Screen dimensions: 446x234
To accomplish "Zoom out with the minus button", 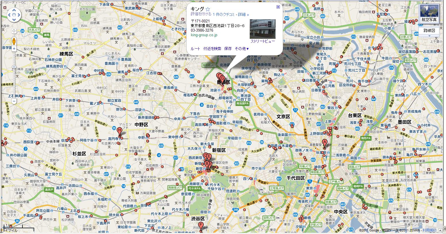I will (x=14, y=101).
